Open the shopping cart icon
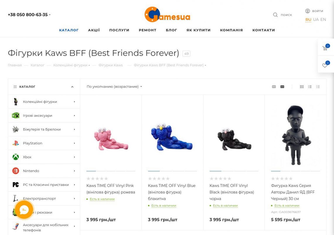 pos(325,48)
